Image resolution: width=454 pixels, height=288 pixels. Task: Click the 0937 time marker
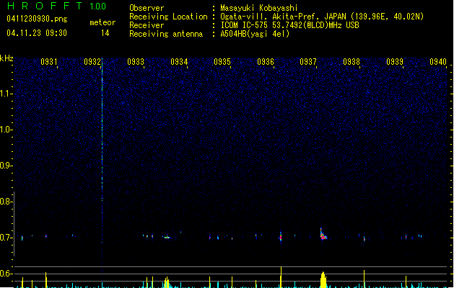(308, 62)
